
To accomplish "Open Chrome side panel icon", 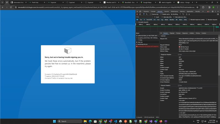I will click(x=209, y=7).
